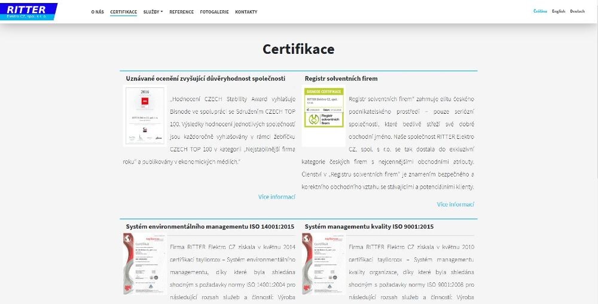
Task: Open the Registr solventních firem certificate image
Action: tap(323, 115)
